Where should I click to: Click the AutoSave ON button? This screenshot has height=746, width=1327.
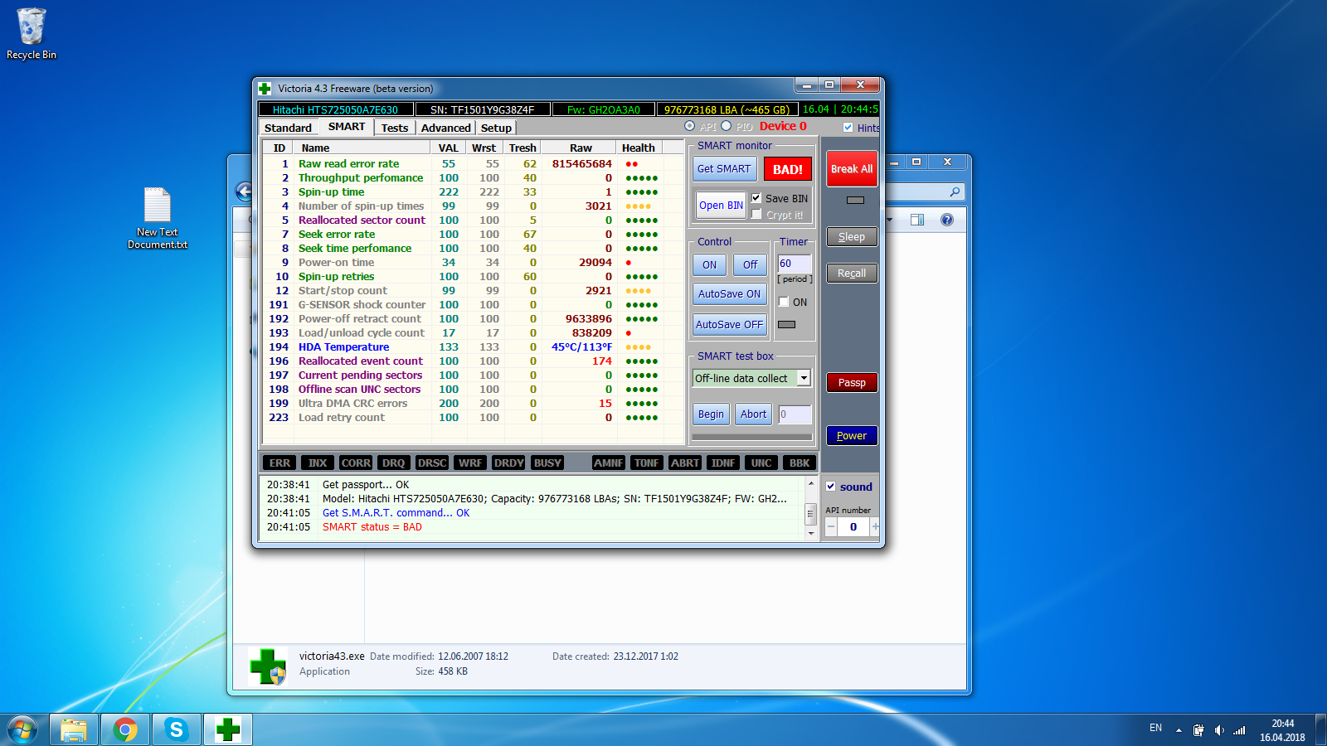(730, 294)
